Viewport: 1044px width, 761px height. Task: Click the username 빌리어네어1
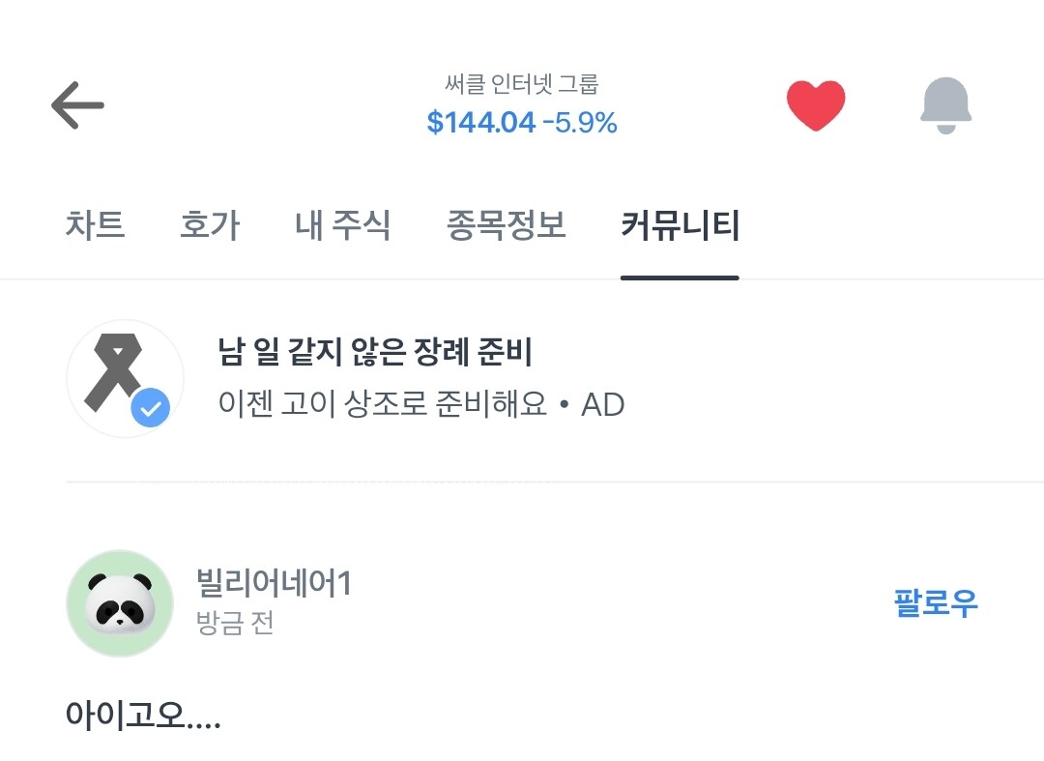[273, 584]
